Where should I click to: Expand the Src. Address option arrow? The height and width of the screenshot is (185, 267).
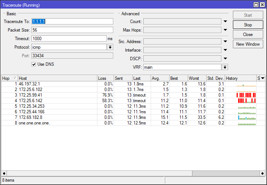coord(225,41)
